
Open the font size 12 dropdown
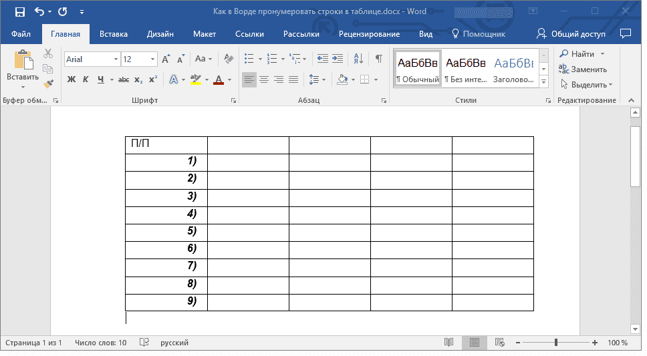tap(153, 59)
